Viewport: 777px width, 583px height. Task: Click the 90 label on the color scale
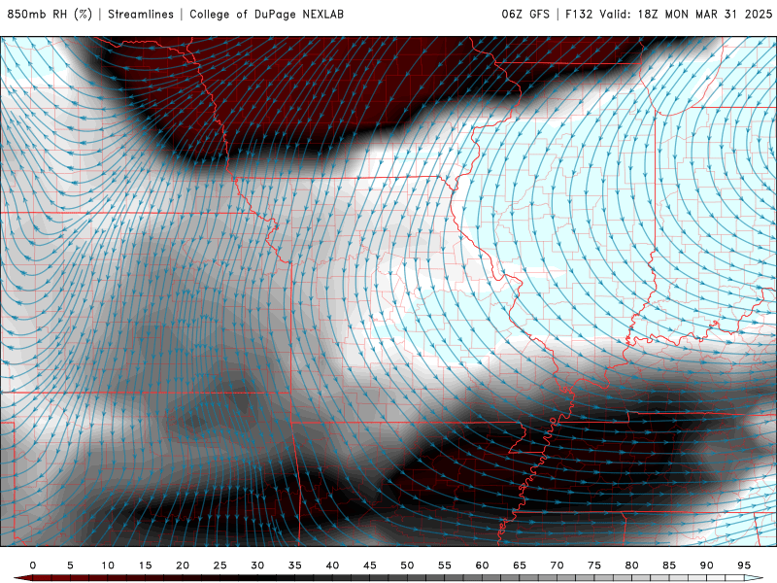(707, 566)
